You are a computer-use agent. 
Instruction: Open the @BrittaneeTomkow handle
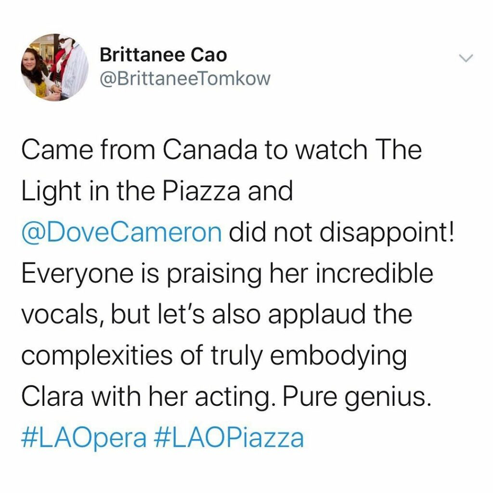click(x=185, y=78)
